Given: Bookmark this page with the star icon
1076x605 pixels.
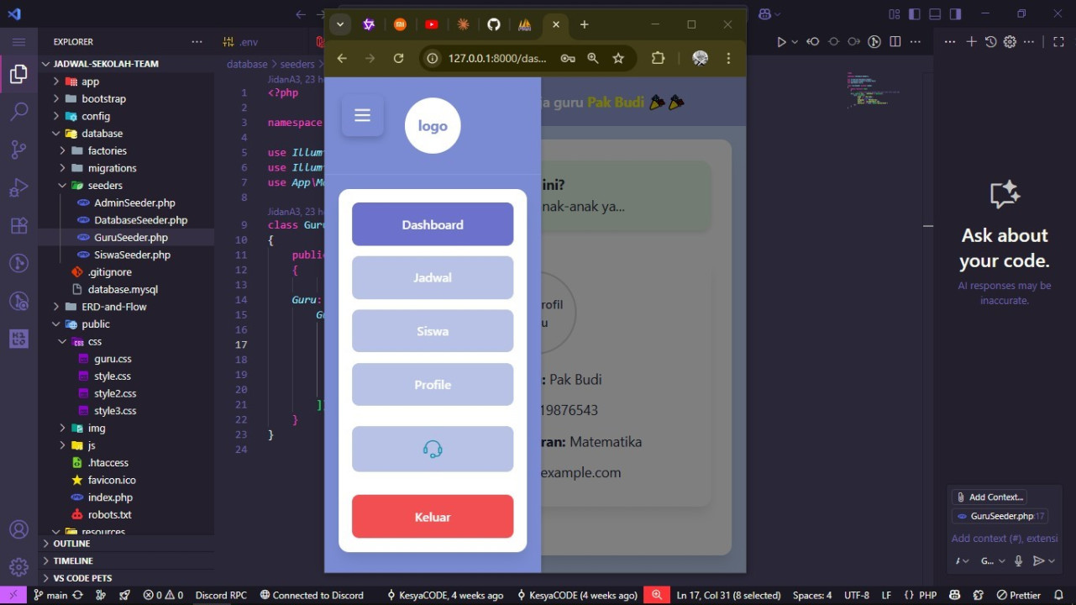Looking at the screenshot, I should [618, 58].
